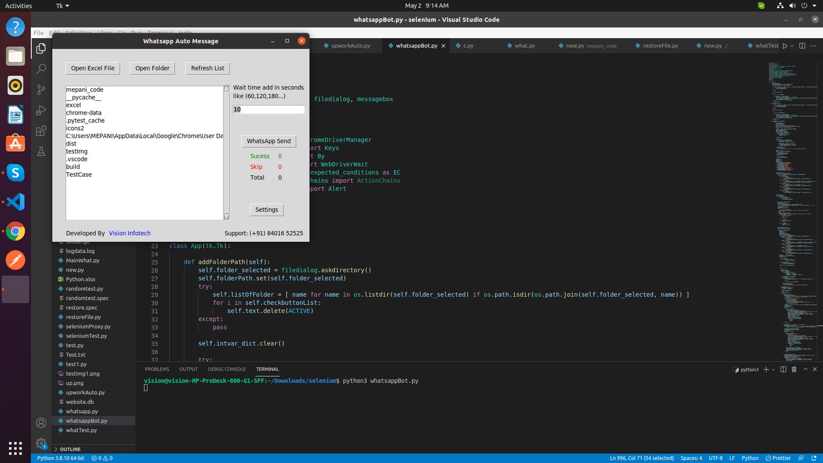Viewport: 823px width, 463px height.
Task: Open the File menu in VS Code
Action: click(x=39, y=33)
